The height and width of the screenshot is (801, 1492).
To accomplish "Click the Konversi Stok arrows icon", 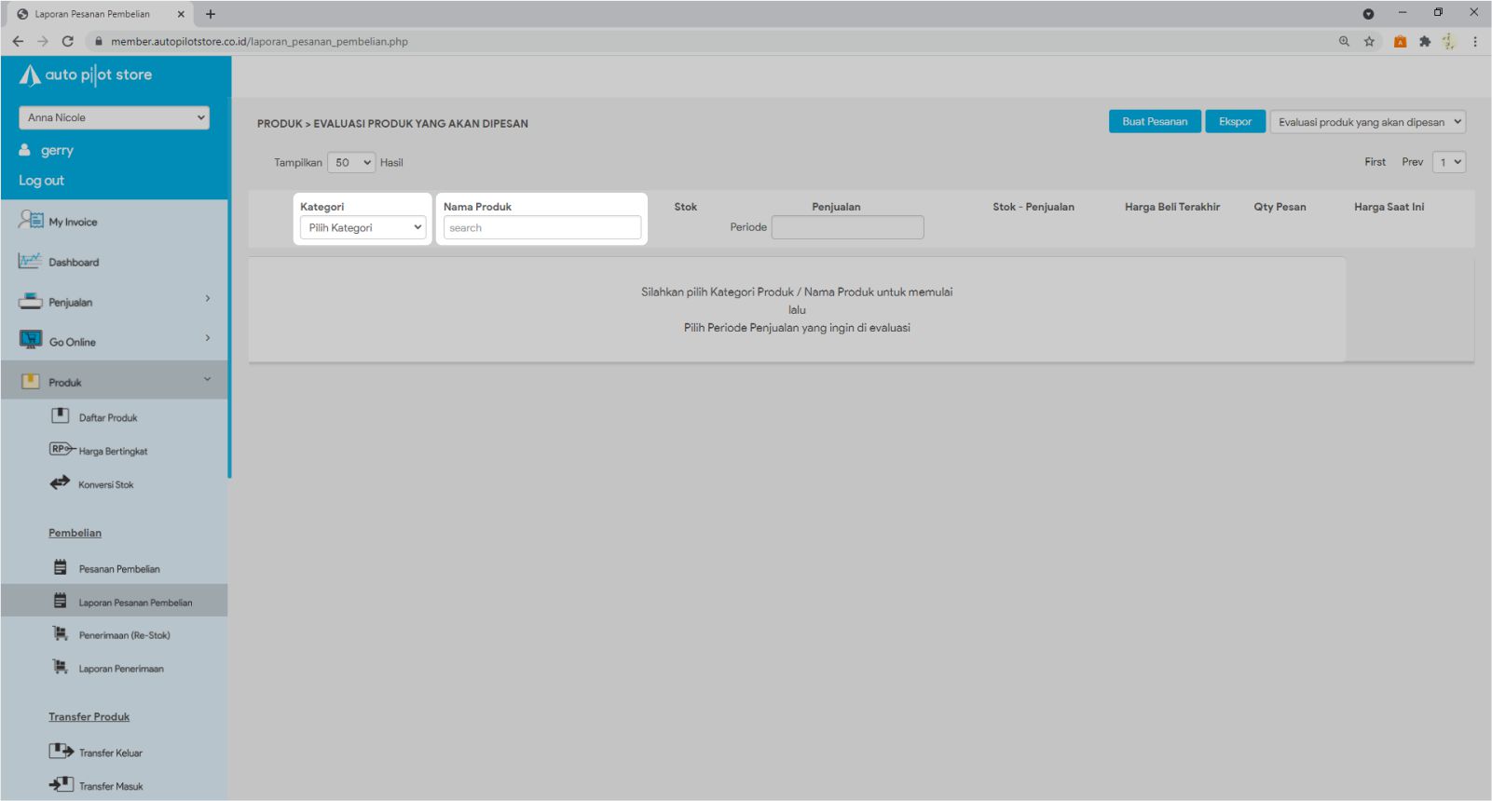I will click(61, 483).
